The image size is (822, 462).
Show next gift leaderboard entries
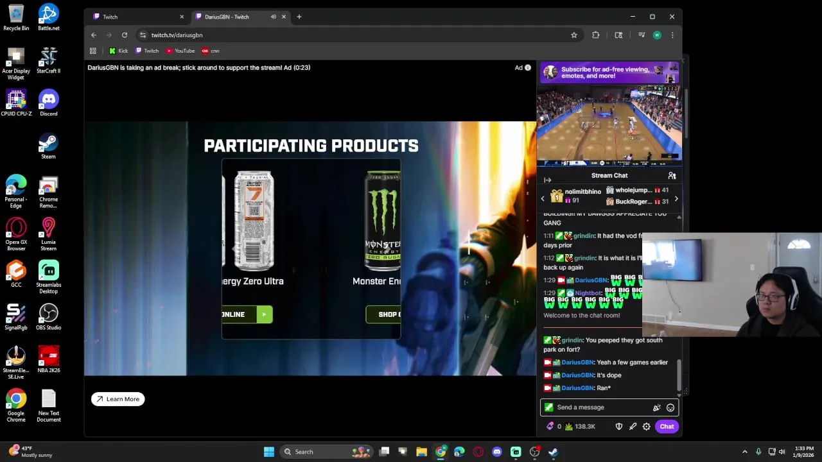[x=676, y=200]
